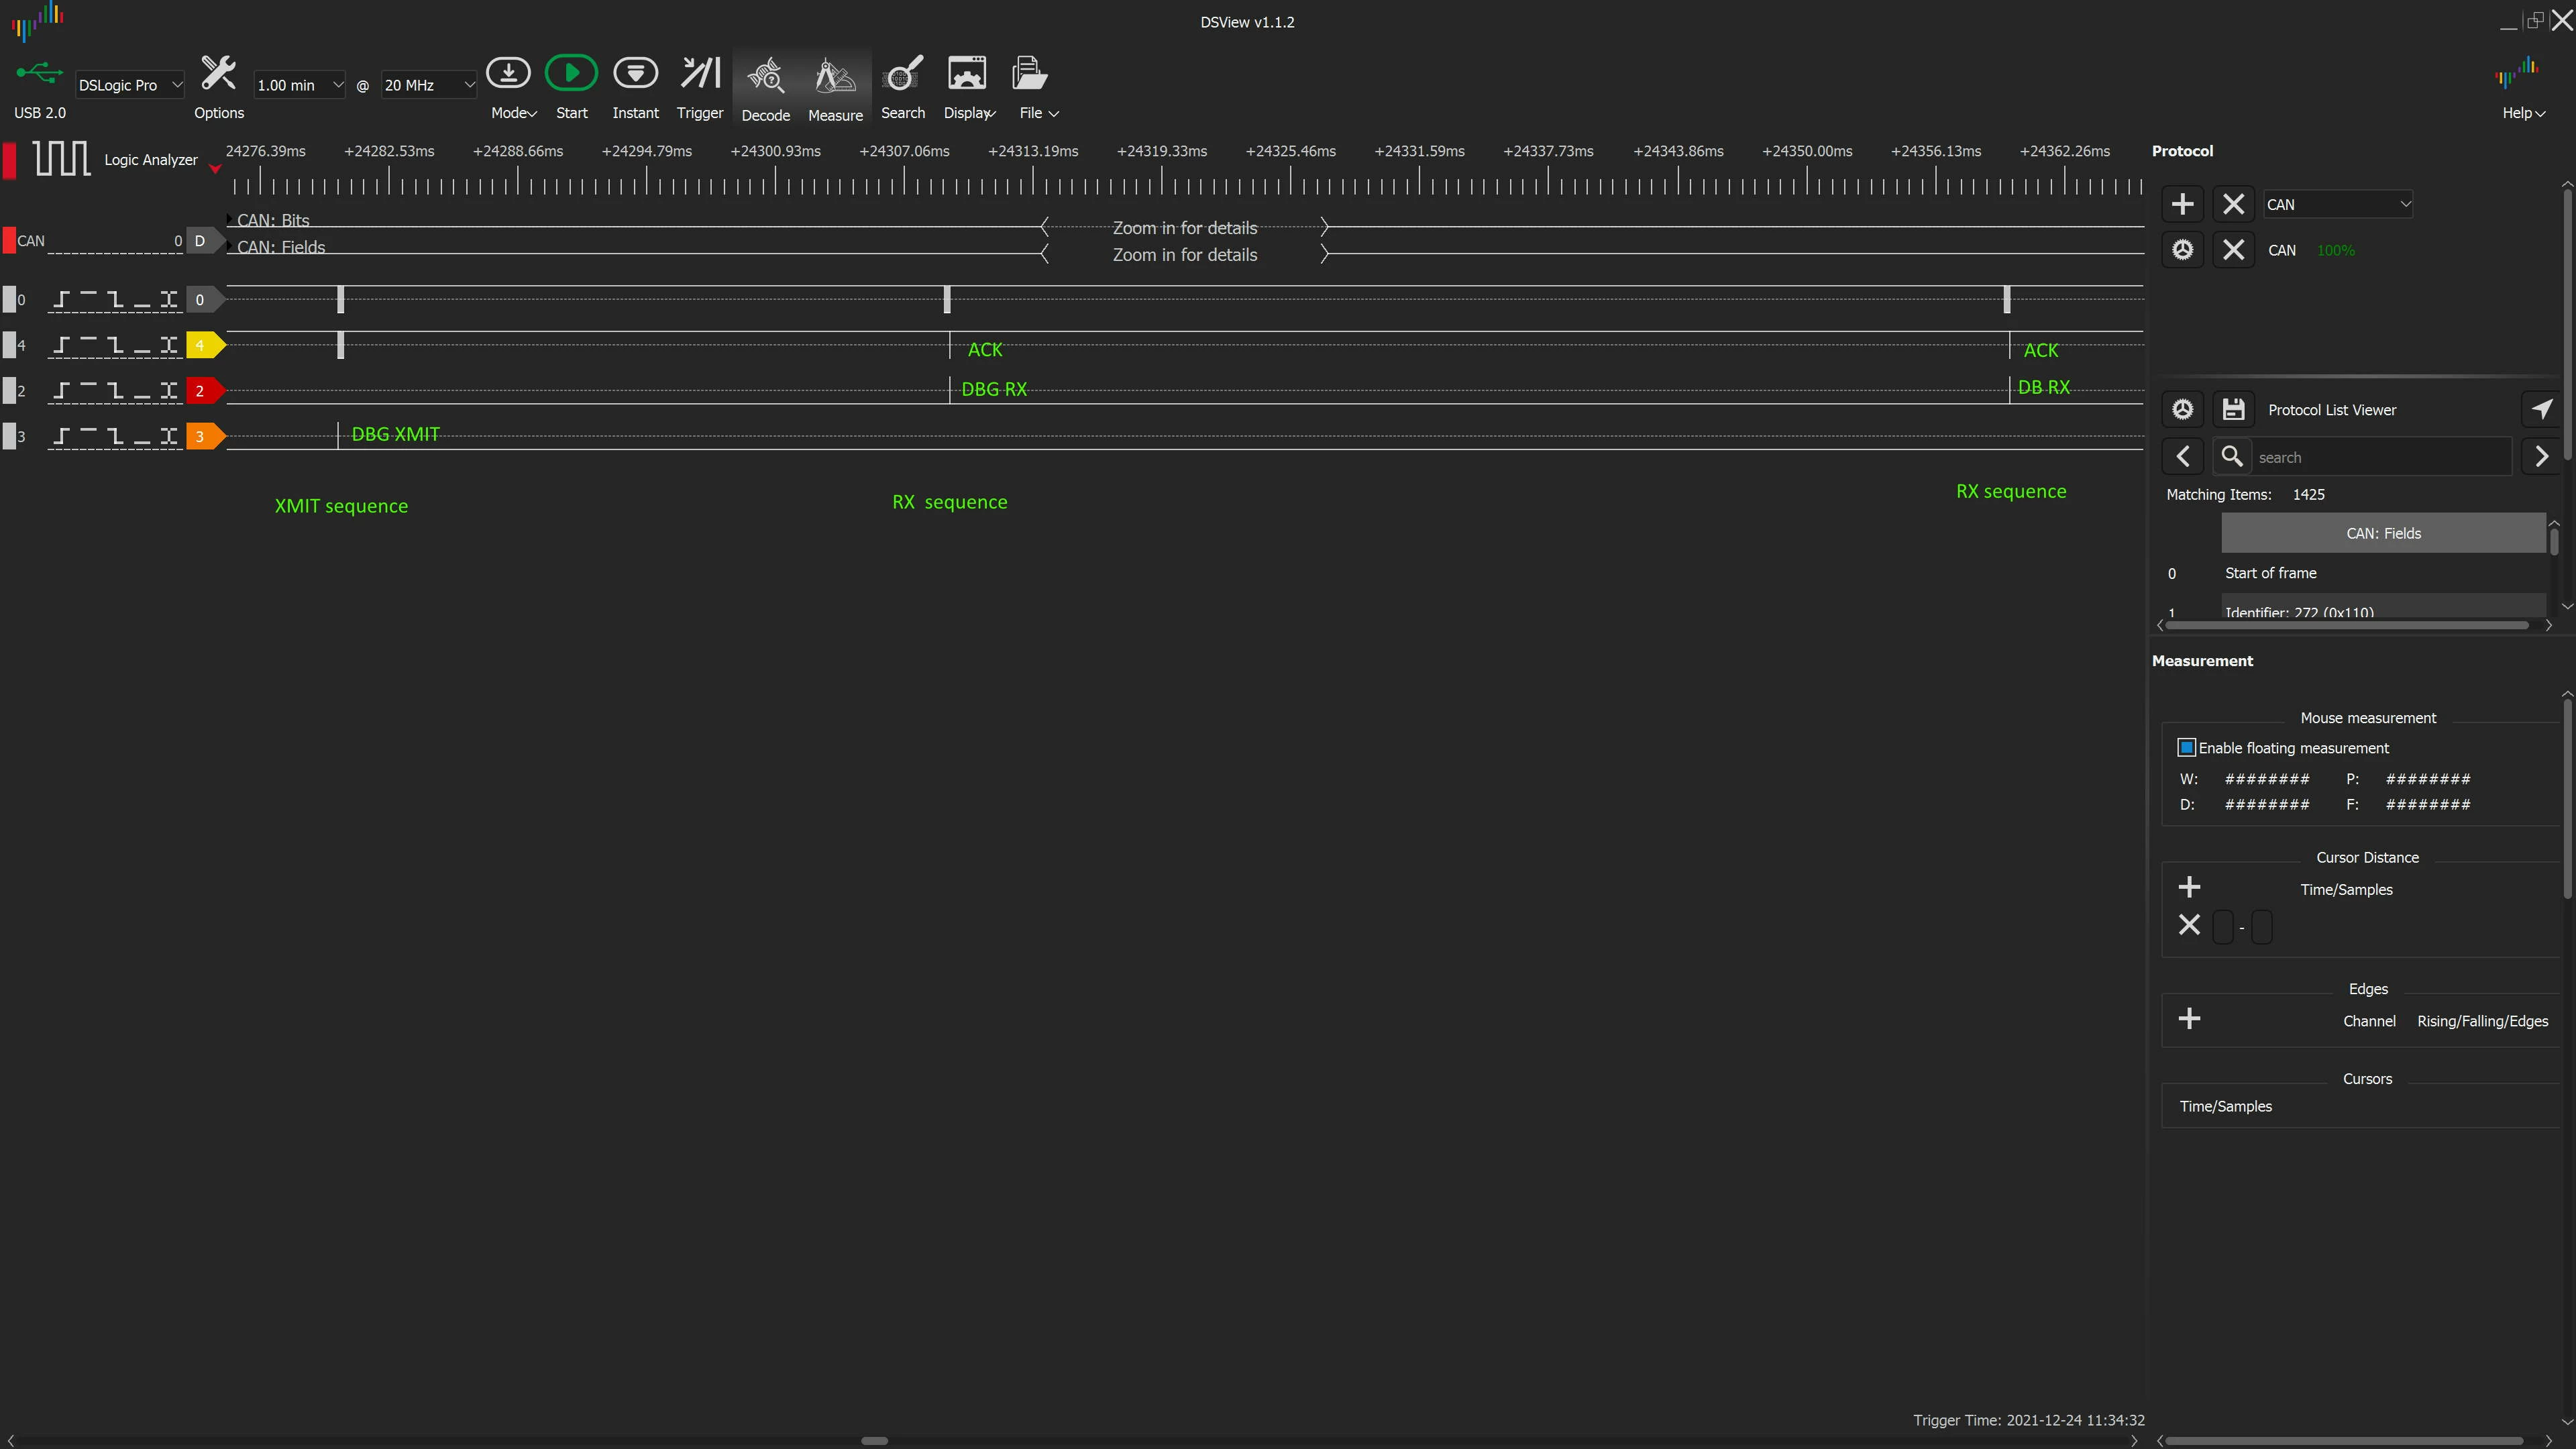This screenshot has height=1449, width=2576.
Task: Click the first cursor box in Cursor Distance
Action: pos(2222,927)
